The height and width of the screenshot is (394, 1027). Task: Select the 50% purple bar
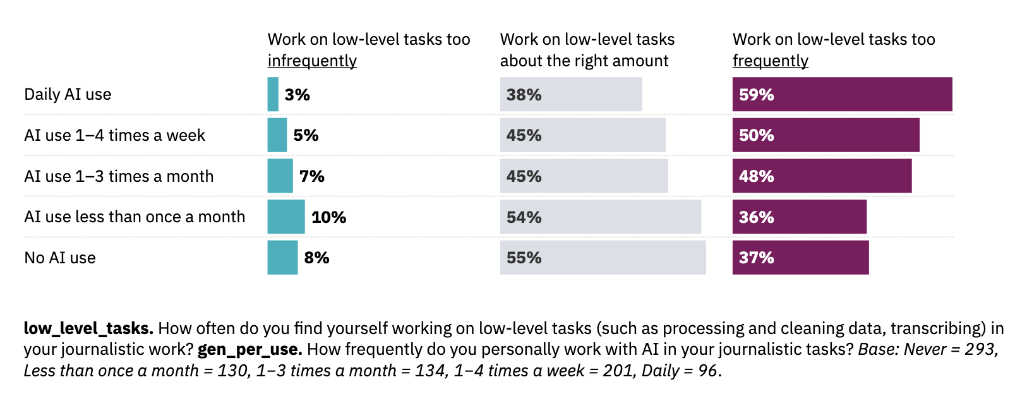click(826, 135)
